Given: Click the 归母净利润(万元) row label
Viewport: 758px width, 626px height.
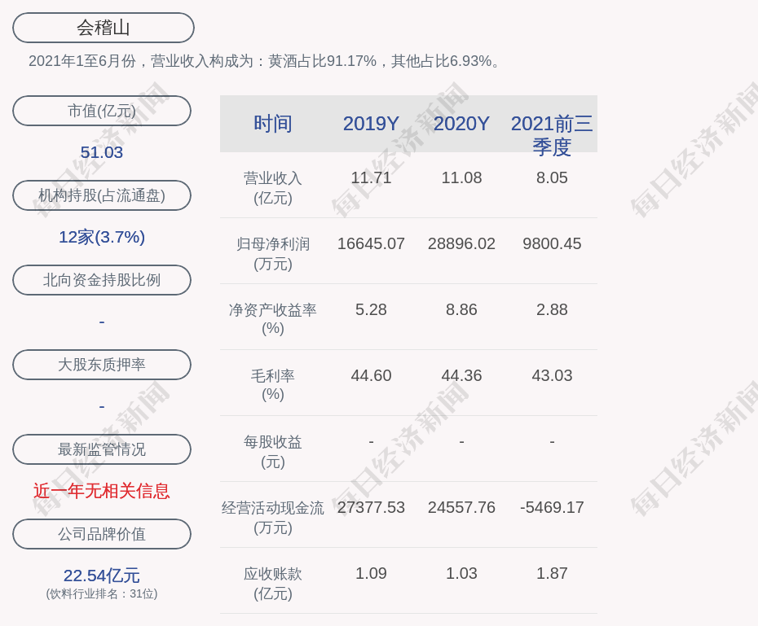Looking at the screenshot, I should (x=273, y=254).
